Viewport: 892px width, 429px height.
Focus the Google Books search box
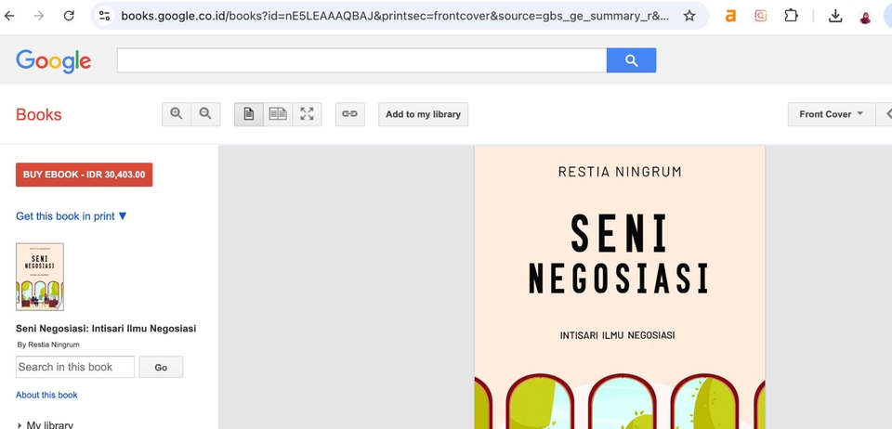361,60
